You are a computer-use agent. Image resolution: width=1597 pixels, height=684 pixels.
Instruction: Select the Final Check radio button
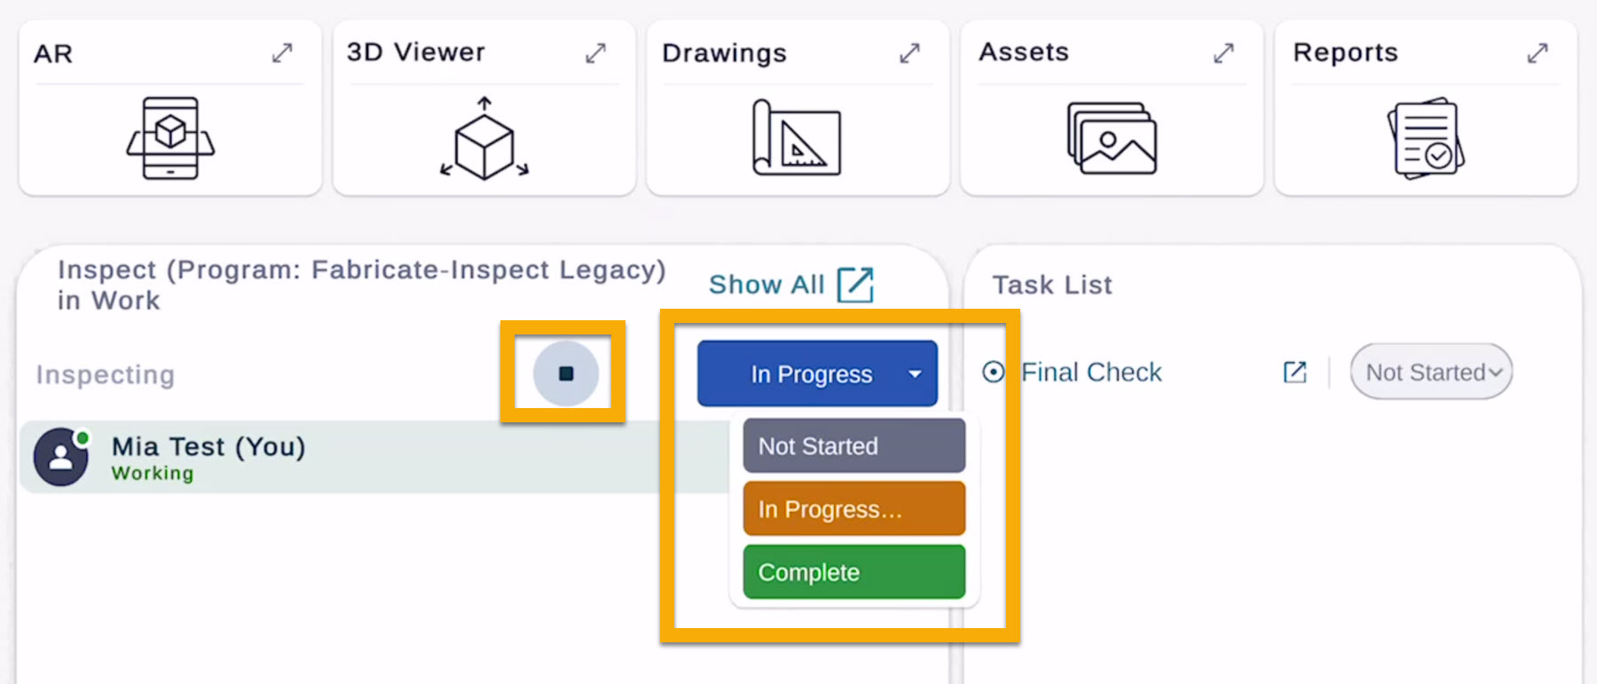(993, 372)
